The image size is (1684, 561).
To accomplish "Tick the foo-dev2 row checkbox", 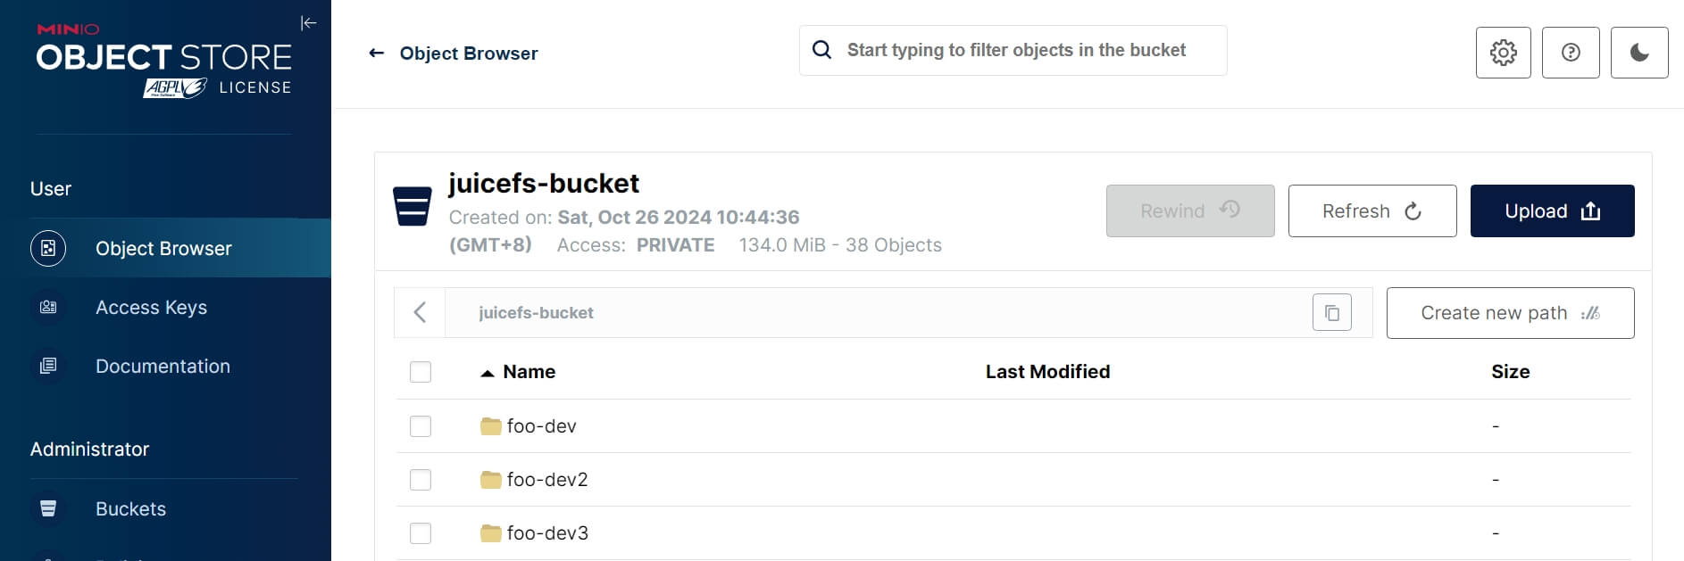I will coord(421,480).
